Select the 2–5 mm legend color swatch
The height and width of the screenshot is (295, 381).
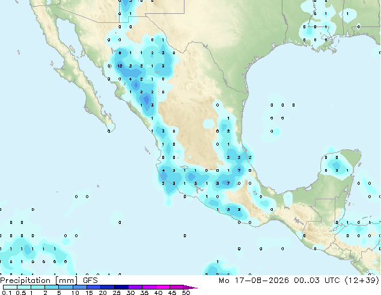point(52,287)
